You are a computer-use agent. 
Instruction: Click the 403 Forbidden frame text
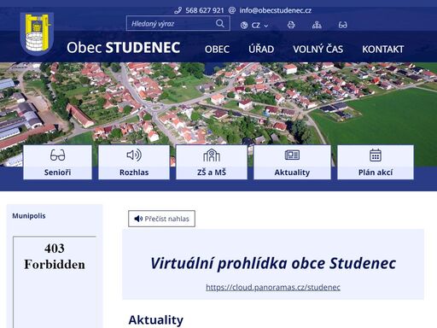tap(55, 256)
